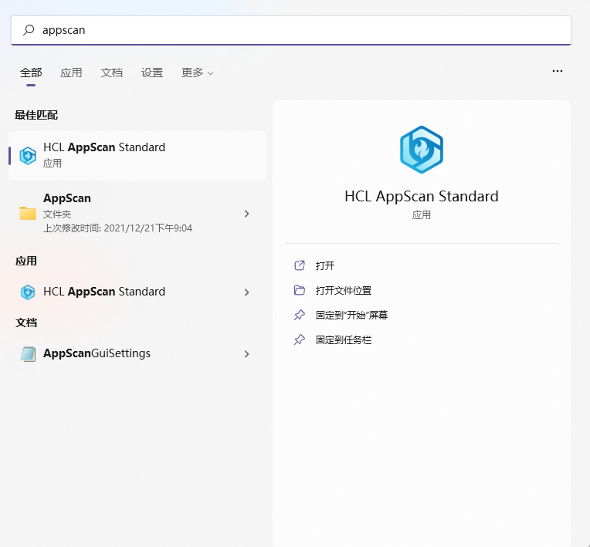The image size is (590, 547).
Task: Click the HCL AppScan icon in best match
Action: coord(28,155)
